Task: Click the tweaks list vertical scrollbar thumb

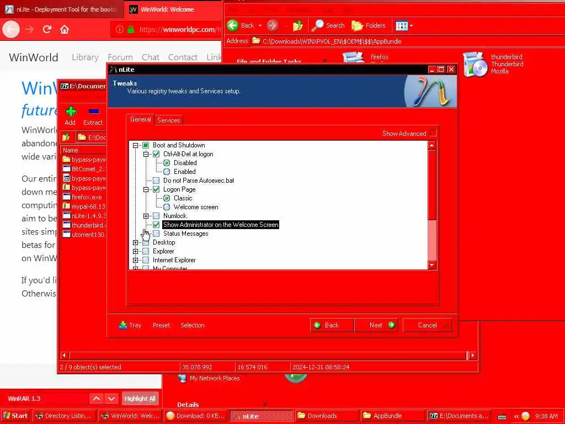Action: pos(432,184)
